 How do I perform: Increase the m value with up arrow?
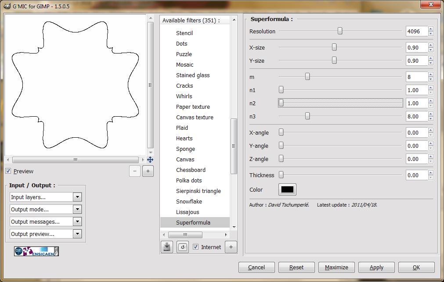(x=431, y=75)
